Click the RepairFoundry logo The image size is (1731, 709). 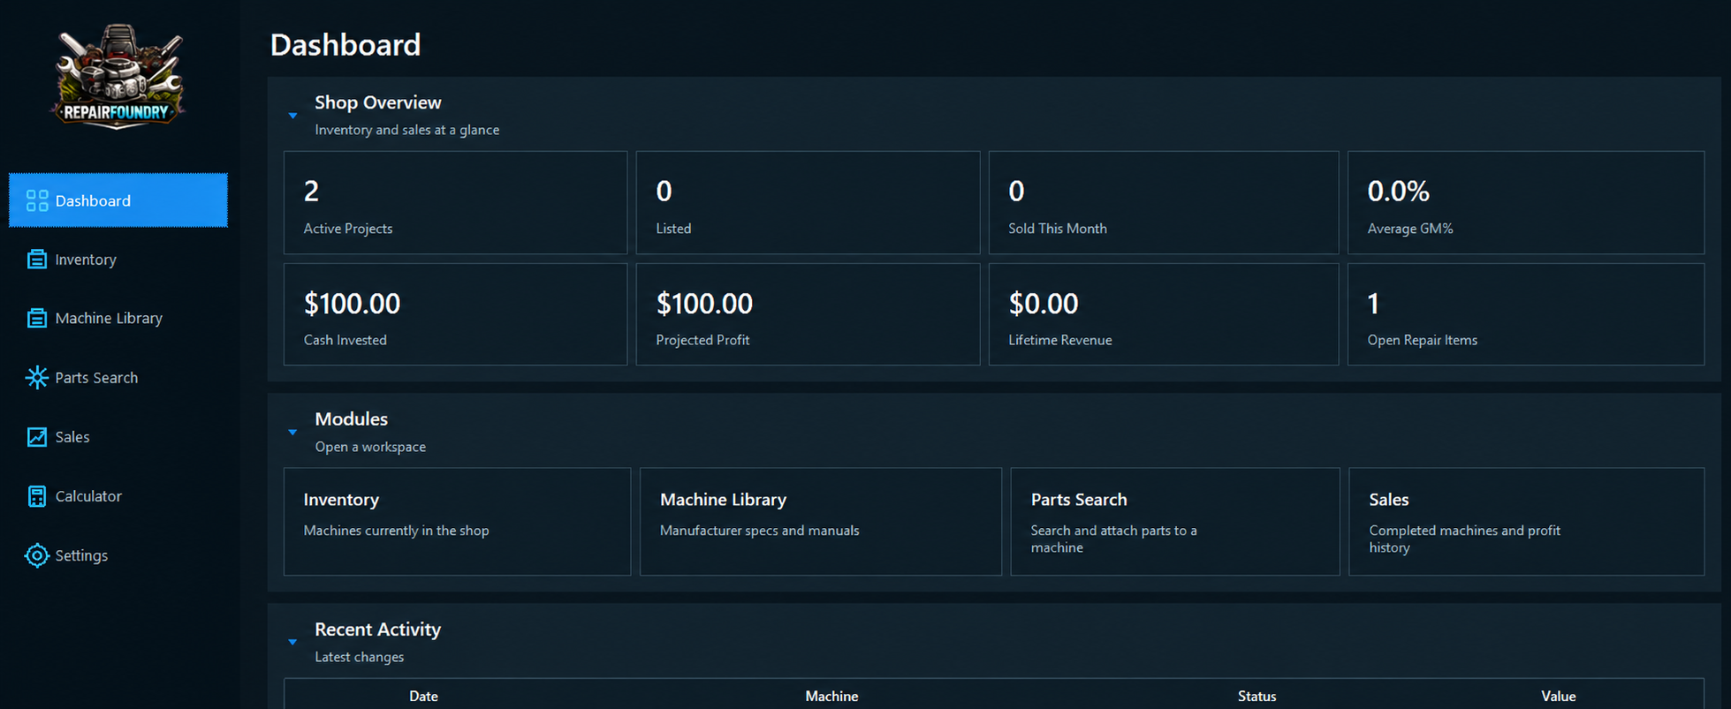pyautogui.click(x=118, y=77)
